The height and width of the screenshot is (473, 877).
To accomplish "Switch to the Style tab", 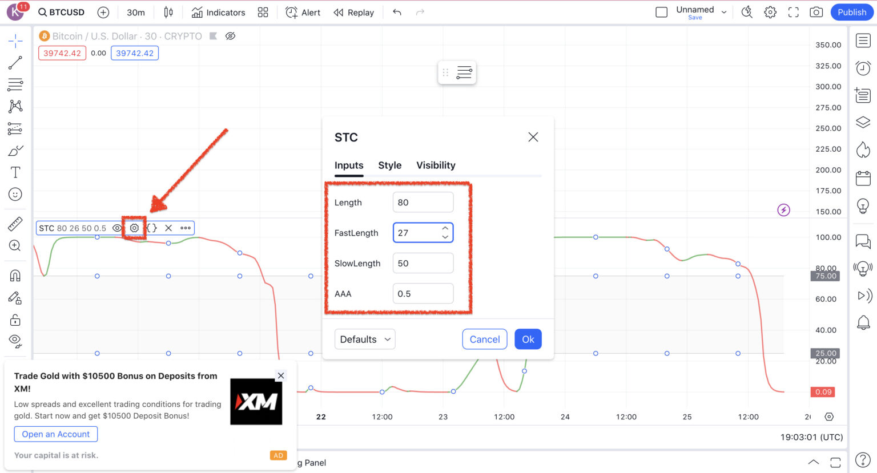I will (390, 165).
